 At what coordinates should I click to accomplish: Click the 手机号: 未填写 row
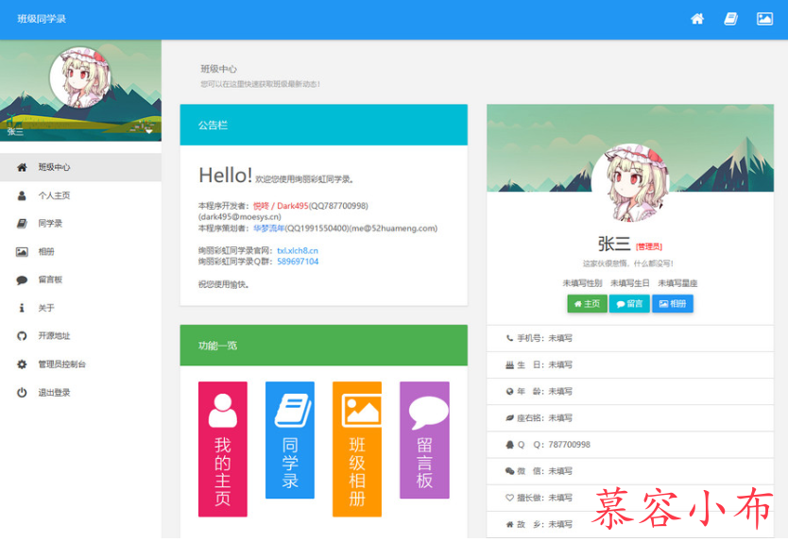[630, 339]
